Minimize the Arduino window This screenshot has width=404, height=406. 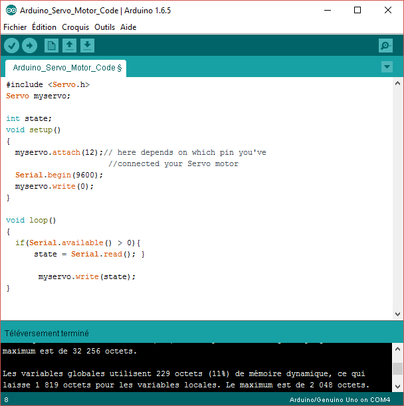[x=328, y=11]
